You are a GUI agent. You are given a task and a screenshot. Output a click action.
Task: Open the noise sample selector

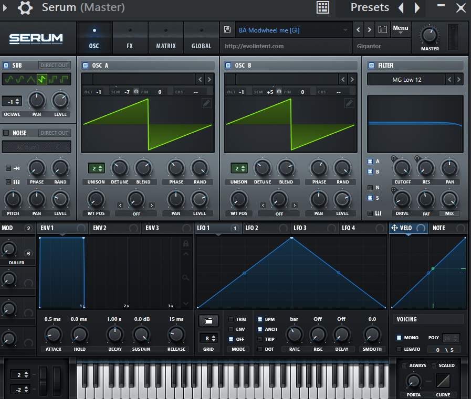(37, 147)
